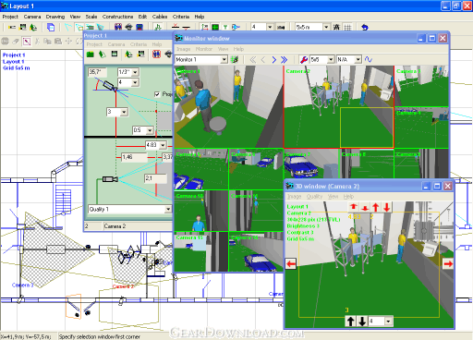
Task: Click the large red up arrow in 3D window
Action: (376, 207)
